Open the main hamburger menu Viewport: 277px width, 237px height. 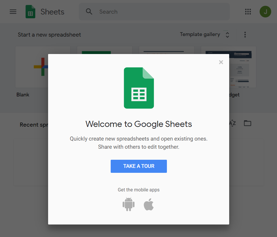13,12
